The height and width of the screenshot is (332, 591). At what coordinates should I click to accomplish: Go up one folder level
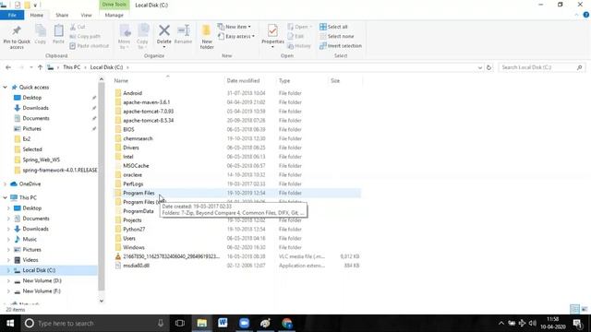coord(40,67)
